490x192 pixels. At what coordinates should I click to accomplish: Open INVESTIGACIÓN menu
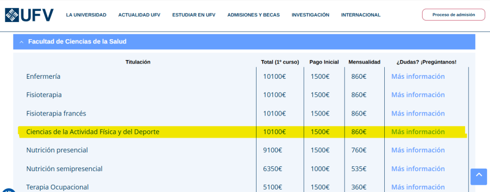310,15
